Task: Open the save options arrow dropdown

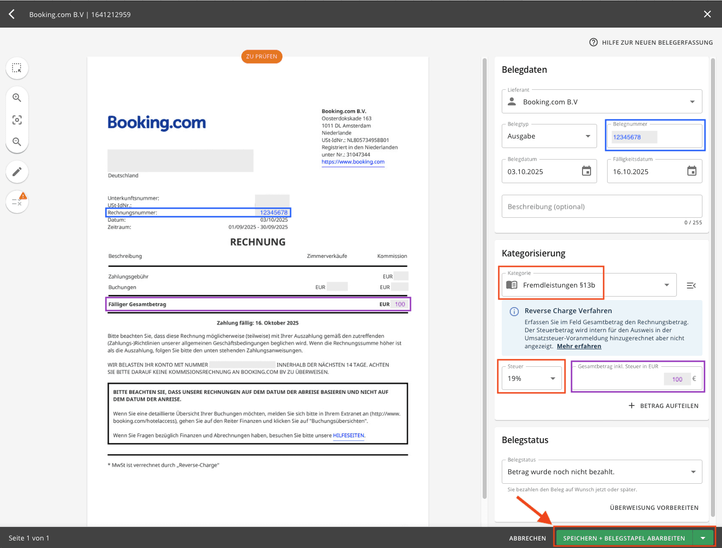Action: tap(703, 538)
